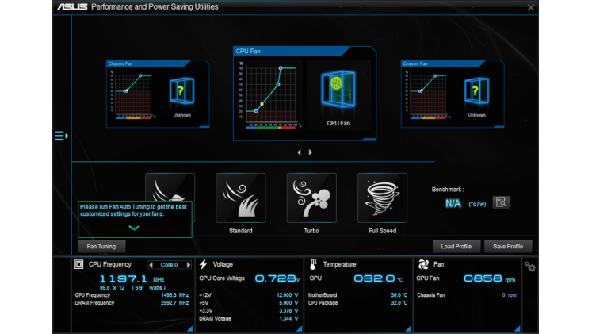
Task: Click the Core 0 selector label
Action: [169, 265]
